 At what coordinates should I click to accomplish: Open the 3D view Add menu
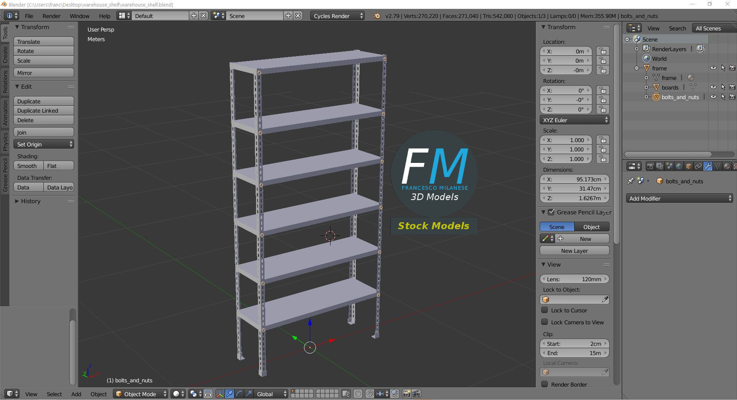[76, 394]
